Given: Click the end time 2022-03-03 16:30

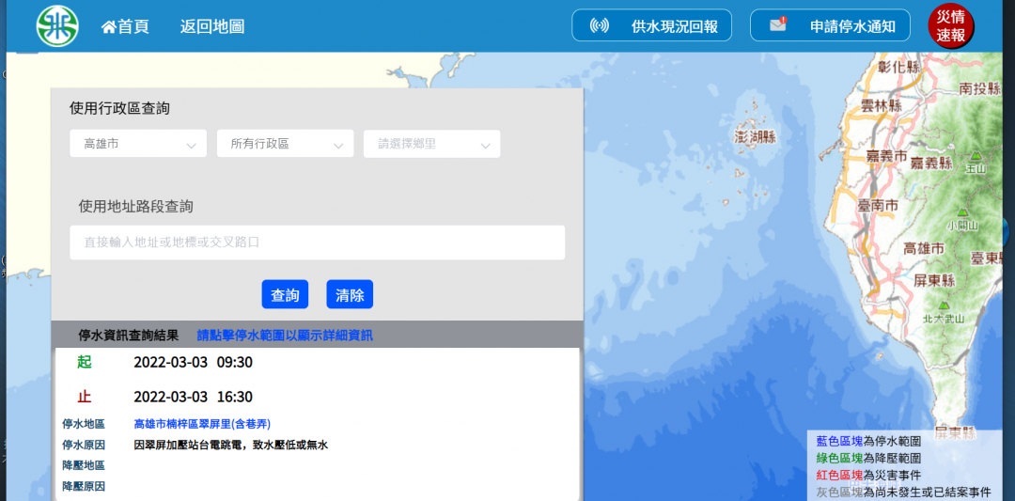Looking at the screenshot, I should (193, 397).
